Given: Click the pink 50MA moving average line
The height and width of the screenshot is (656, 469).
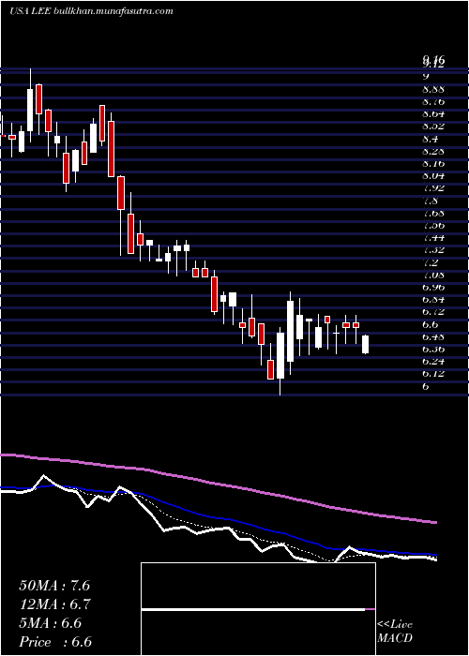Looking at the screenshot, I should pyautogui.click(x=218, y=484).
